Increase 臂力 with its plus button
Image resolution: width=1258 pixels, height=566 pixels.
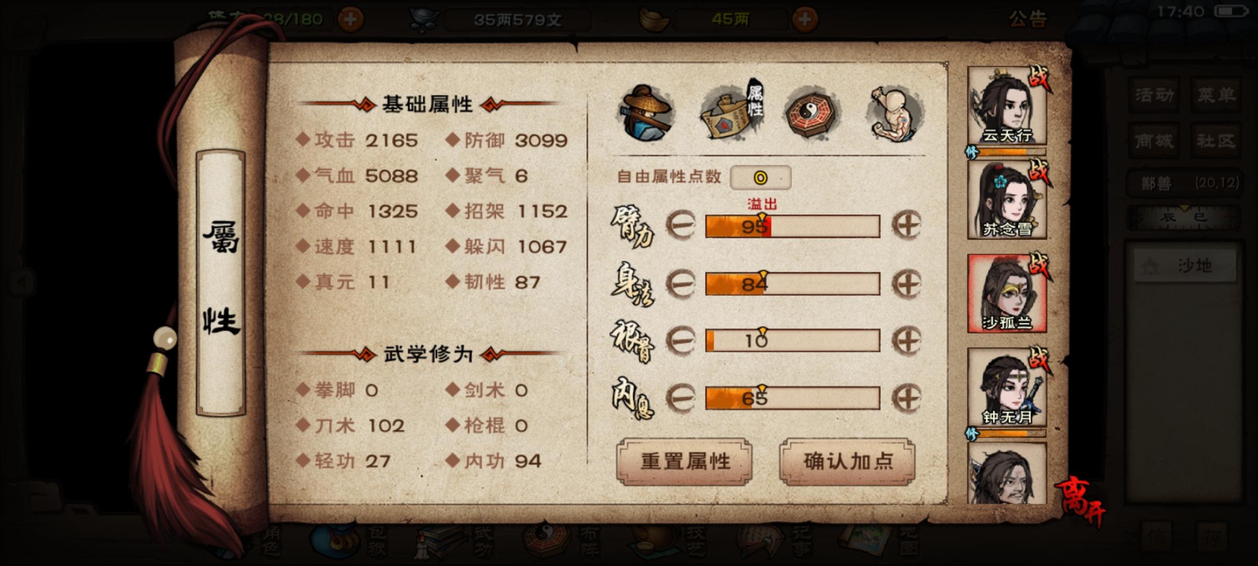(x=906, y=225)
